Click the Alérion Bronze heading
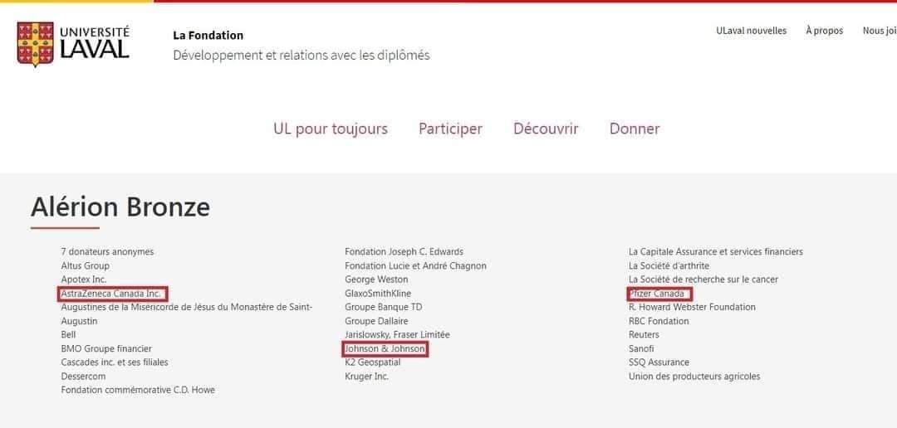The image size is (897, 428). click(120, 207)
